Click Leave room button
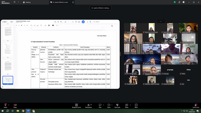The width and height of the screenshot is (201, 113). pyautogui.click(x=196, y=106)
